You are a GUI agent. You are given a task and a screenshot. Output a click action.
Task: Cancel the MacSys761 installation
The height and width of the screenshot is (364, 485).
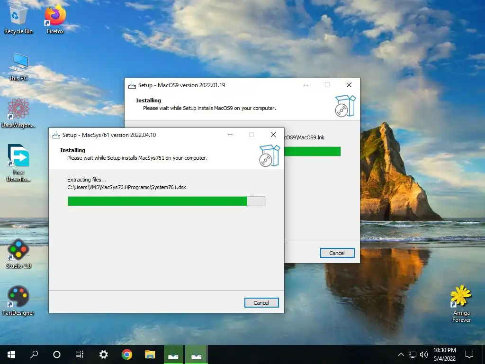click(261, 303)
